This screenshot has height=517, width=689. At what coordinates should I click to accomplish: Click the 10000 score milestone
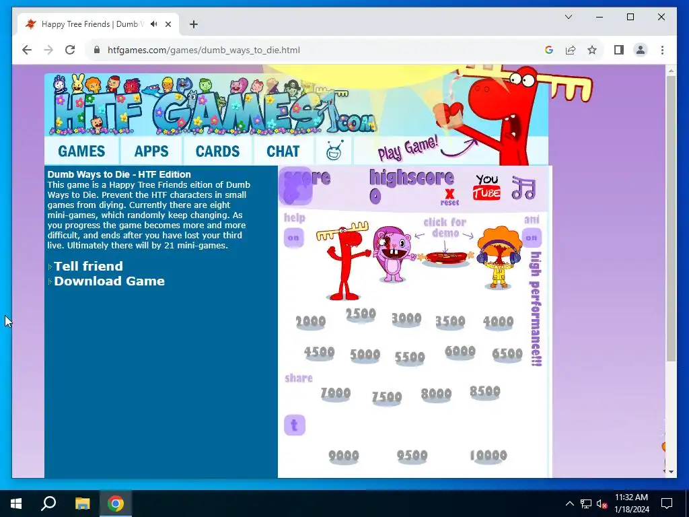pos(488,456)
